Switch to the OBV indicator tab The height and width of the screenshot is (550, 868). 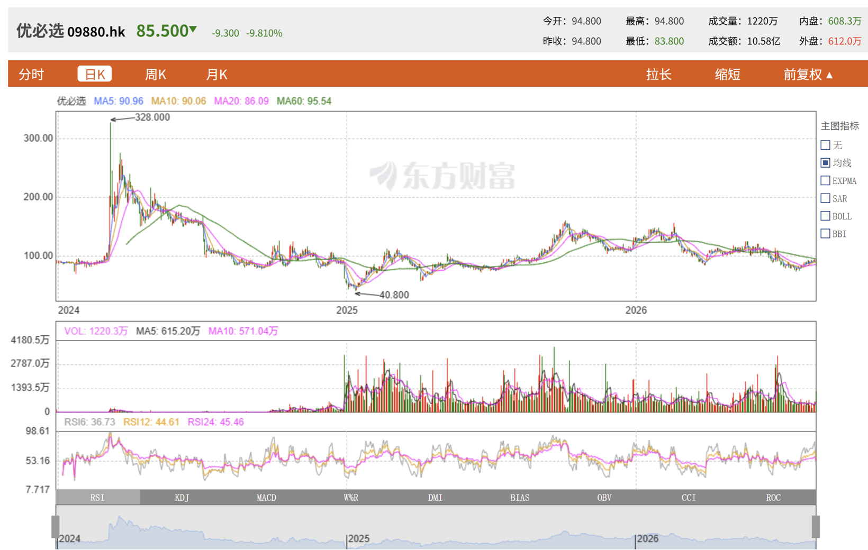tap(604, 497)
